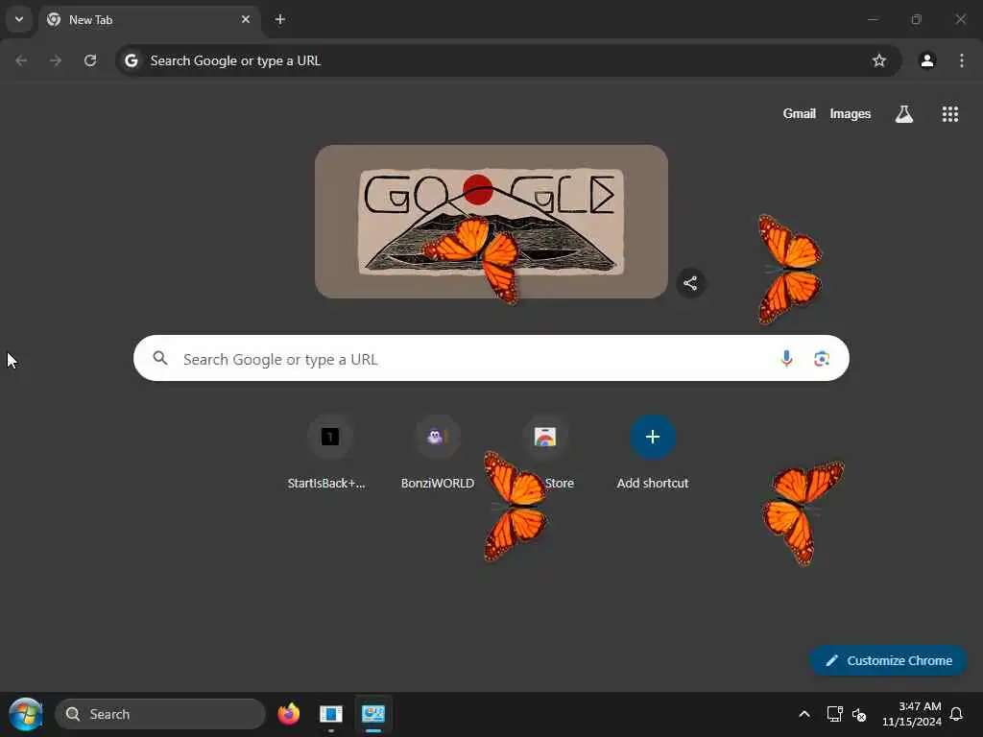
Task: Open Search Labs flask icon
Action: (904, 113)
